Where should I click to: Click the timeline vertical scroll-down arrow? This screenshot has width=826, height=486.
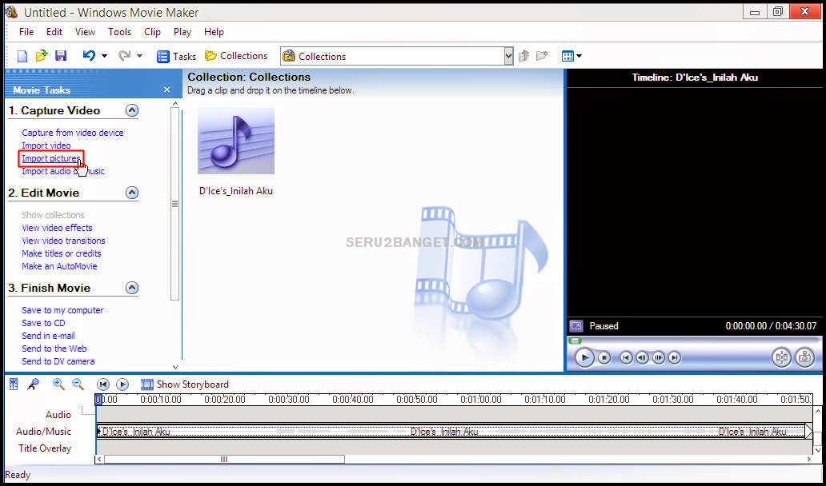(817, 449)
